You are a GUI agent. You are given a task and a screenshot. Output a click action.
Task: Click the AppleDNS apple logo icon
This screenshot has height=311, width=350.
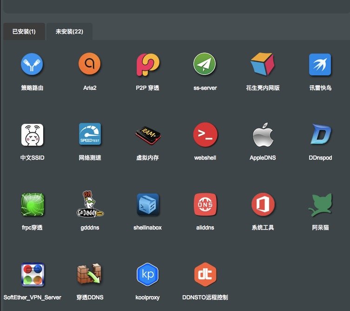(x=263, y=135)
